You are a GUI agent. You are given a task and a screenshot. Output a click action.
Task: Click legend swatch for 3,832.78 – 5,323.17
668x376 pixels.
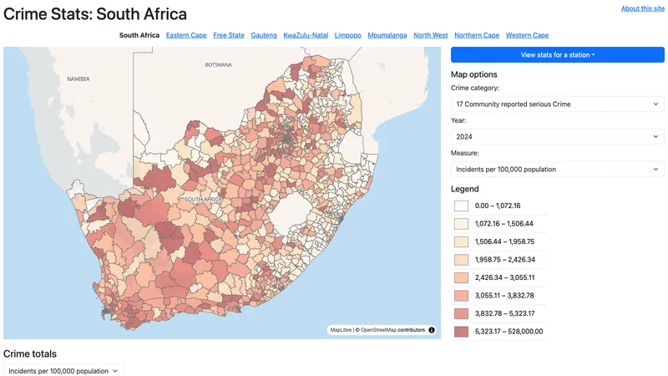pos(461,313)
